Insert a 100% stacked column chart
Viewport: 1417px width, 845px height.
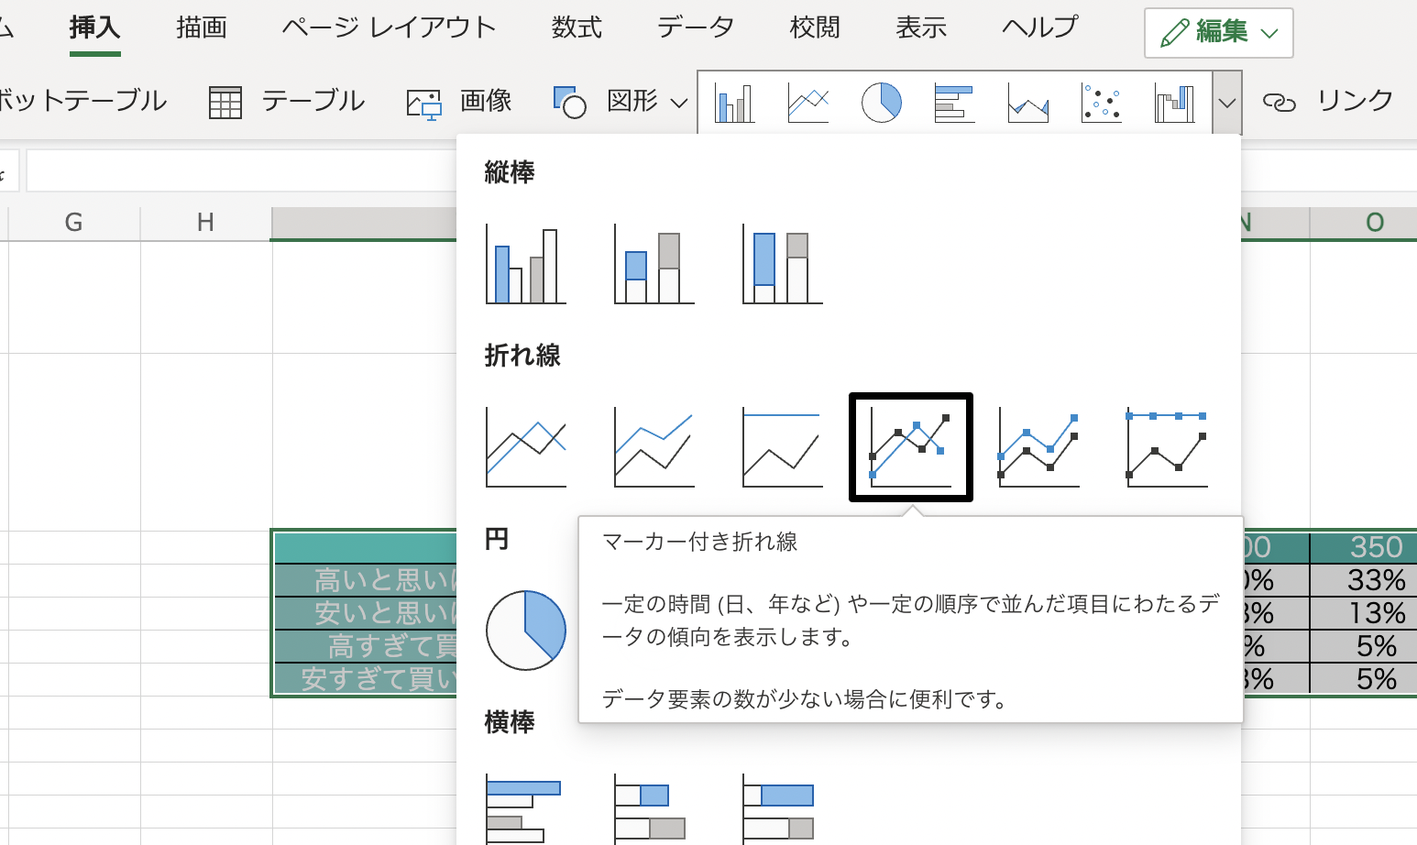point(782,264)
